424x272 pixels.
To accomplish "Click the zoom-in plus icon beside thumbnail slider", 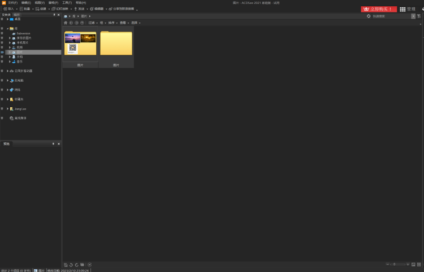I will tap(408, 265).
